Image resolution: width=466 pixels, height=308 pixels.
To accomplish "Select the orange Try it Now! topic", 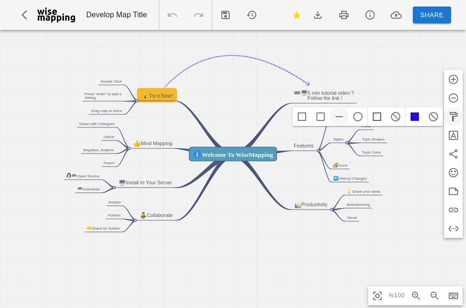I will pos(157,95).
